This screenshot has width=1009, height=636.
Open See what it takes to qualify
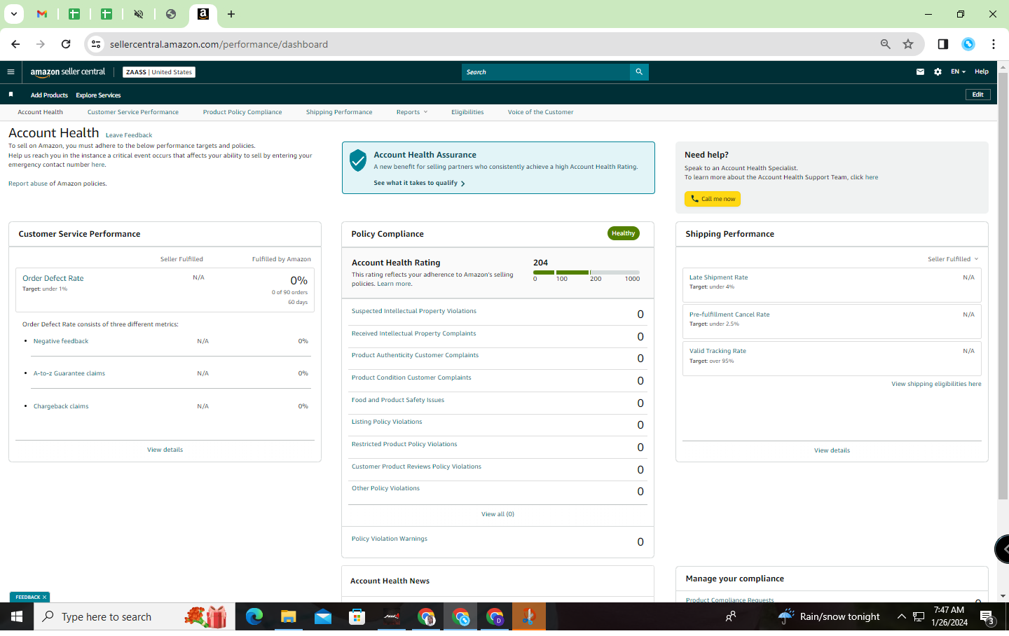pyautogui.click(x=419, y=183)
